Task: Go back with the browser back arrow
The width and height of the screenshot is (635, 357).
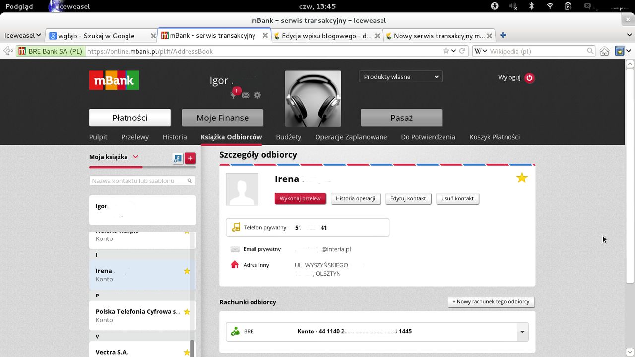Action: tap(7, 51)
